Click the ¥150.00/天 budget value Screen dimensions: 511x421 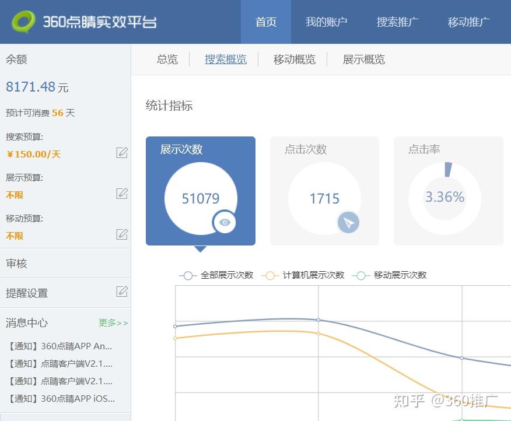coord(34,154)
